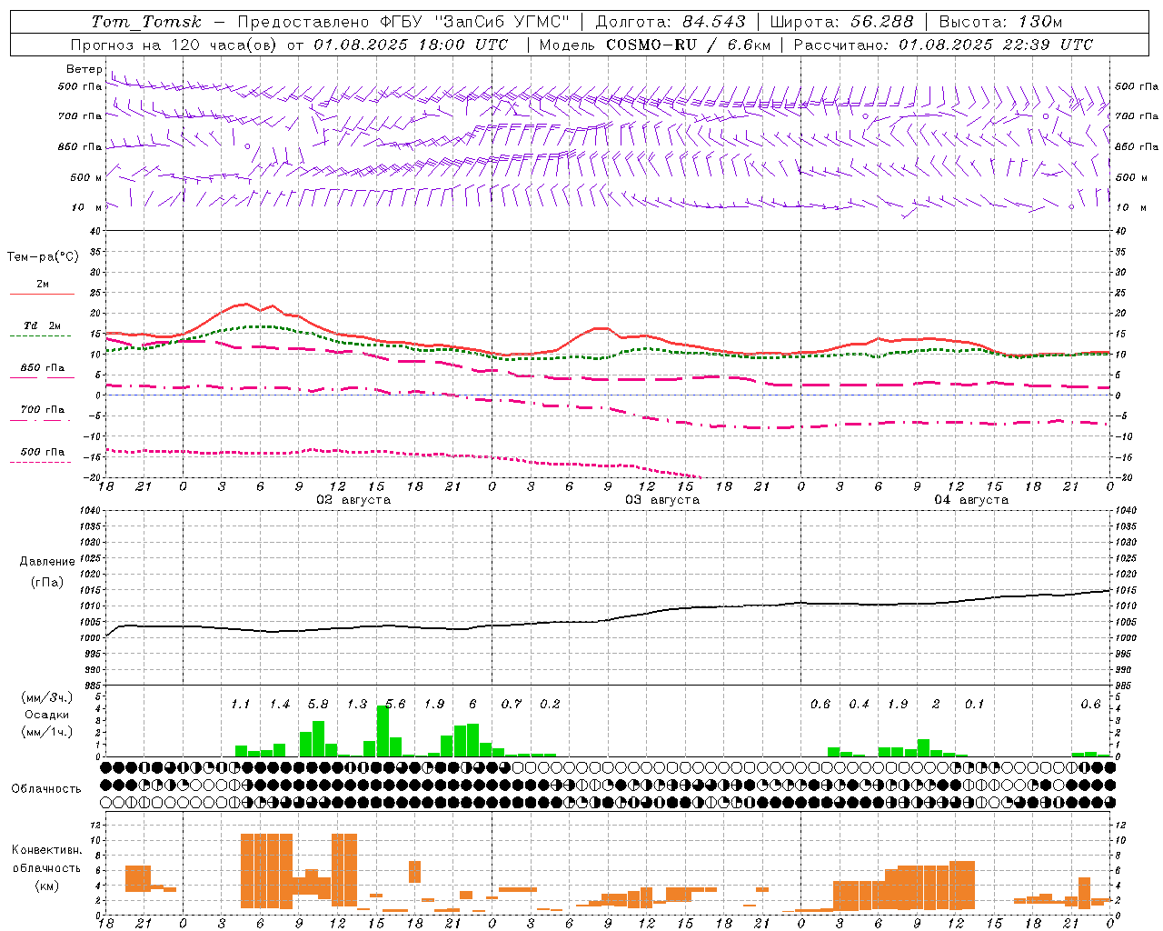The width and height of the screenshot is (1163, 931).
Task: Click the 1.4 precipitation total
Action: pyautogui.click(x=279, y=705)
